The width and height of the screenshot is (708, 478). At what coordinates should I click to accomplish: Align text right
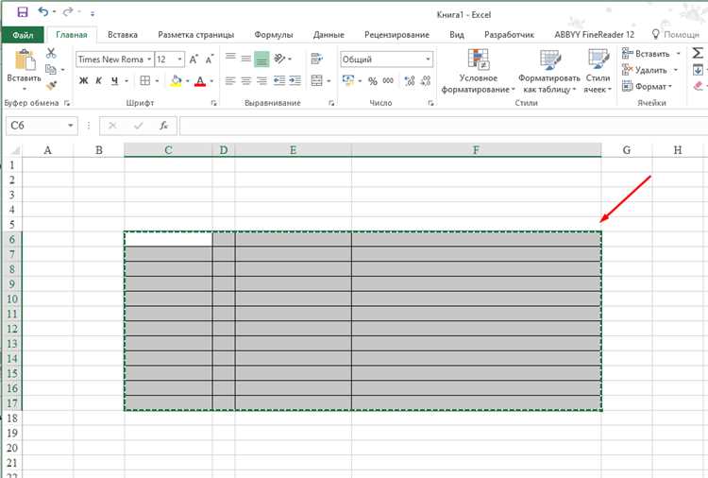tap(261, 81)
